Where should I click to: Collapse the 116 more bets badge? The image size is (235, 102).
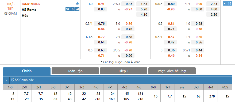tap(227, 4)
